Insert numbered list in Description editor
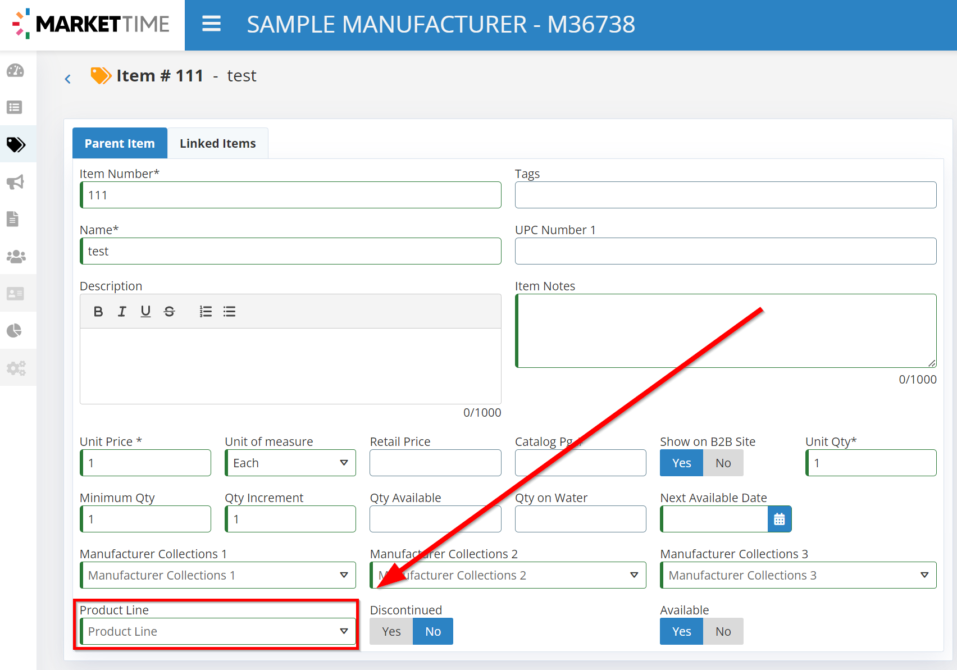 coord(206,312)
